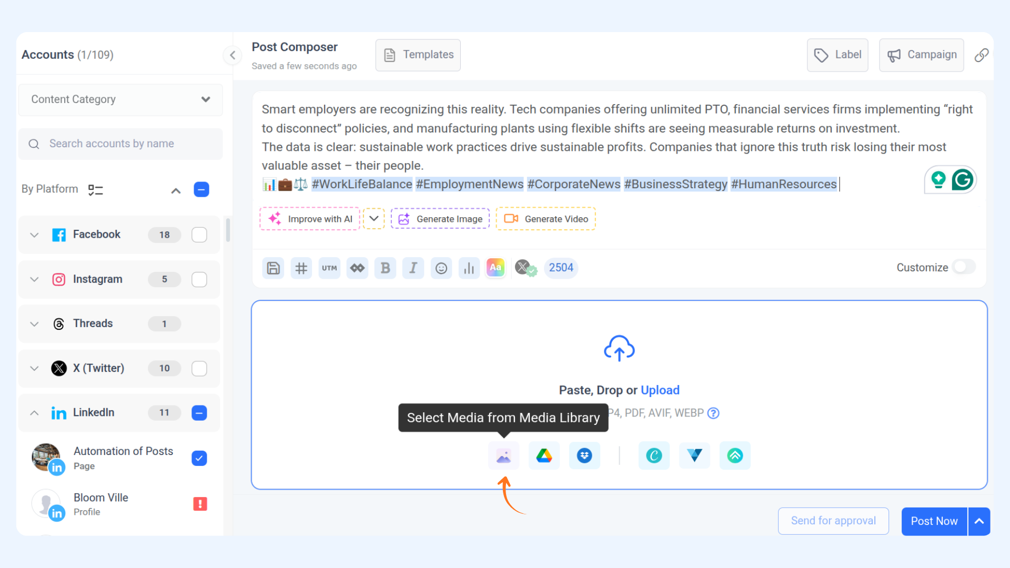Click Send for approval button

pos(833,521)
